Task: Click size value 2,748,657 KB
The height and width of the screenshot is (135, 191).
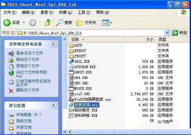Action: (x=142, y=94)
